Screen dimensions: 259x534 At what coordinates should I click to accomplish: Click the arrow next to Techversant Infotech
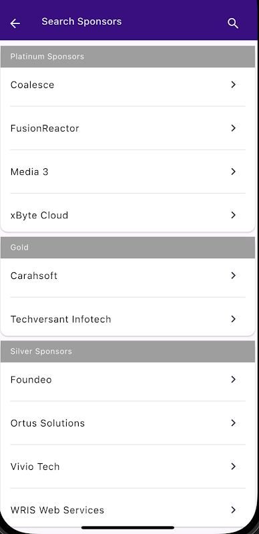234,319
